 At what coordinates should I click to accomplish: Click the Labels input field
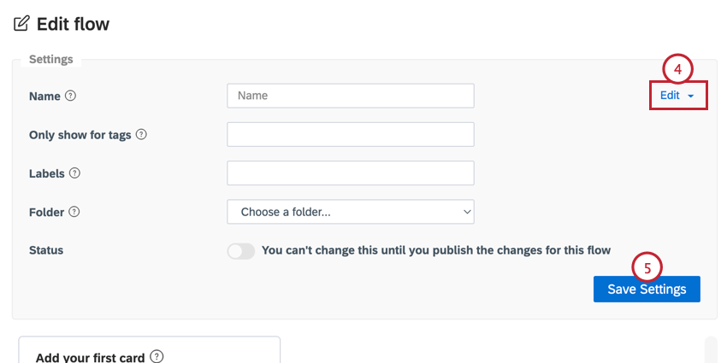coord(351,173)
